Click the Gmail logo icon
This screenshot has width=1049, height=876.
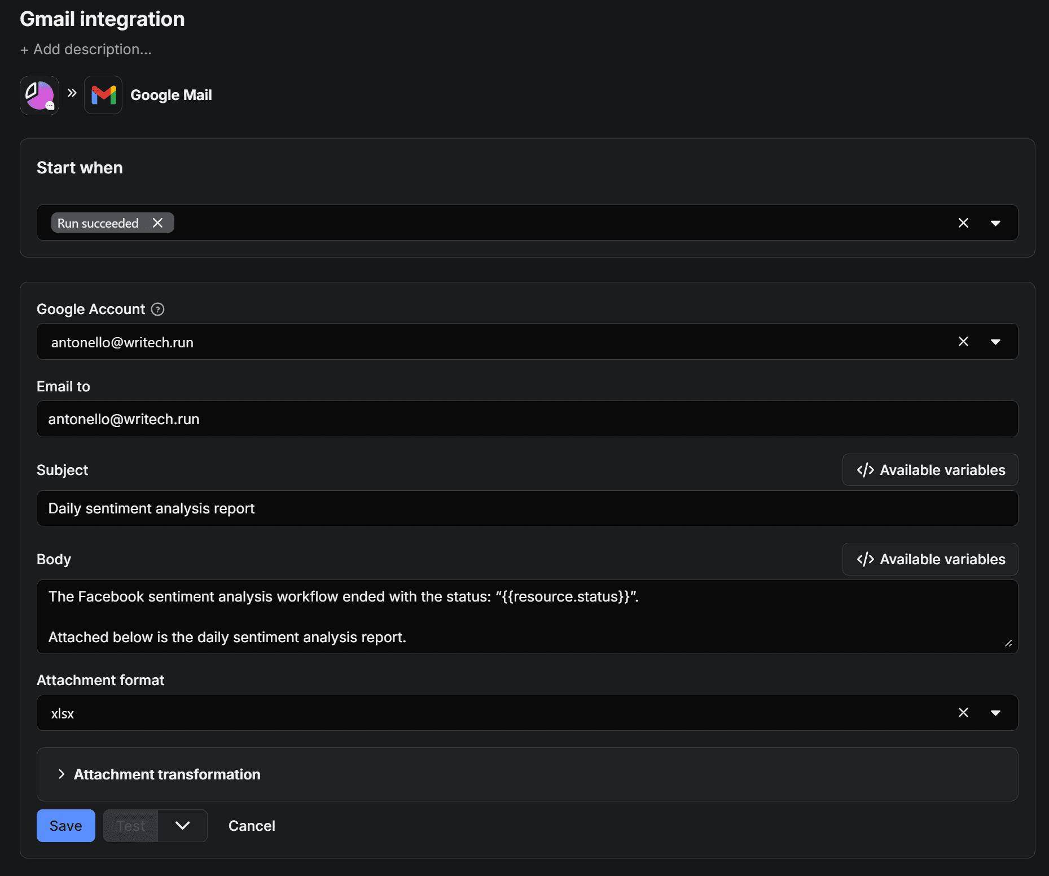(x=103, y=95)
